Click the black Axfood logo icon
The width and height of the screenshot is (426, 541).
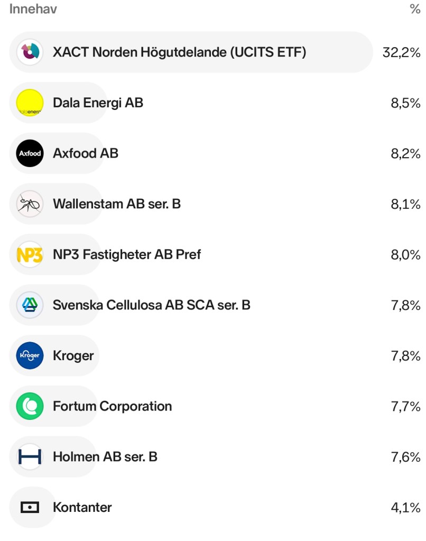click(30, 153)
